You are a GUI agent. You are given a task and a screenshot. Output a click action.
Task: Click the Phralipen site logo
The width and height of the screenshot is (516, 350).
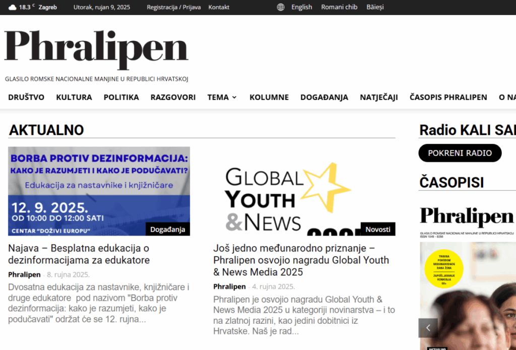[96, 49]
